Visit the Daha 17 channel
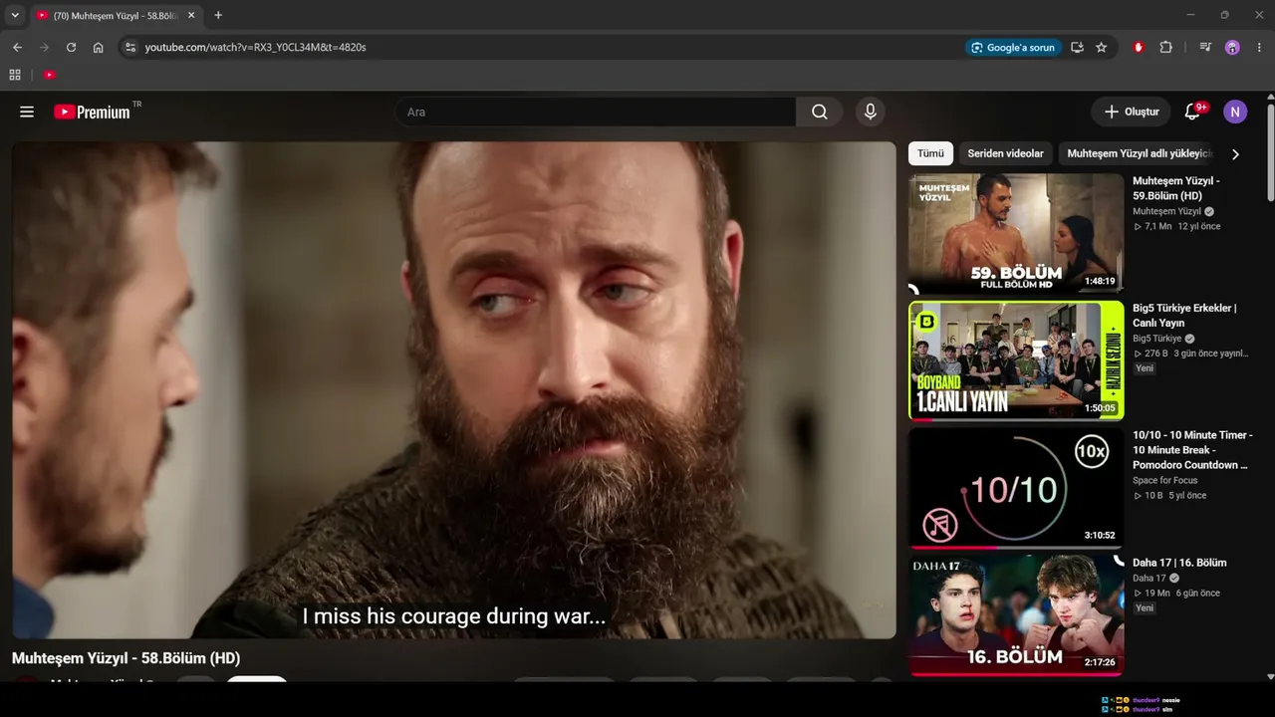Image resolution: width=1275 pixels, height=717 pixels. click(x=1149, y=579)
